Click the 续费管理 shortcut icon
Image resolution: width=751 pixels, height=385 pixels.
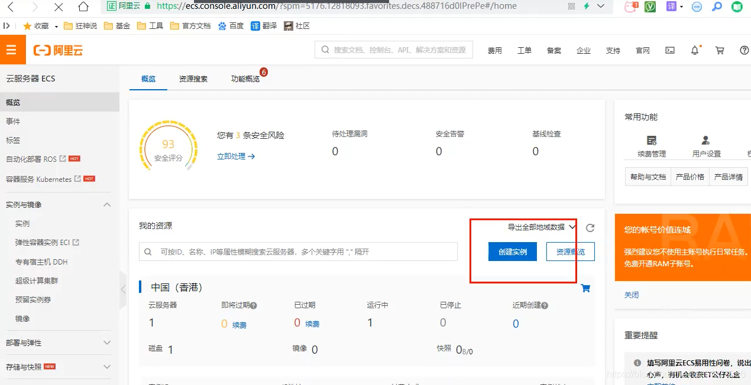652,141
